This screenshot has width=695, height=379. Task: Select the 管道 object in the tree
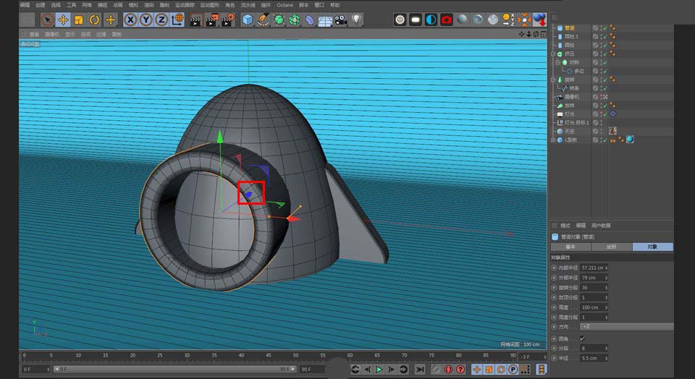tap(570, 28)
